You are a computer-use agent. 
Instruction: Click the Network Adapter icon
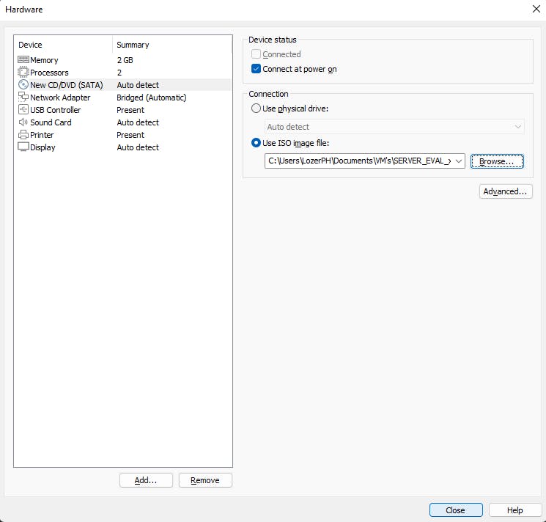[23, 97]
